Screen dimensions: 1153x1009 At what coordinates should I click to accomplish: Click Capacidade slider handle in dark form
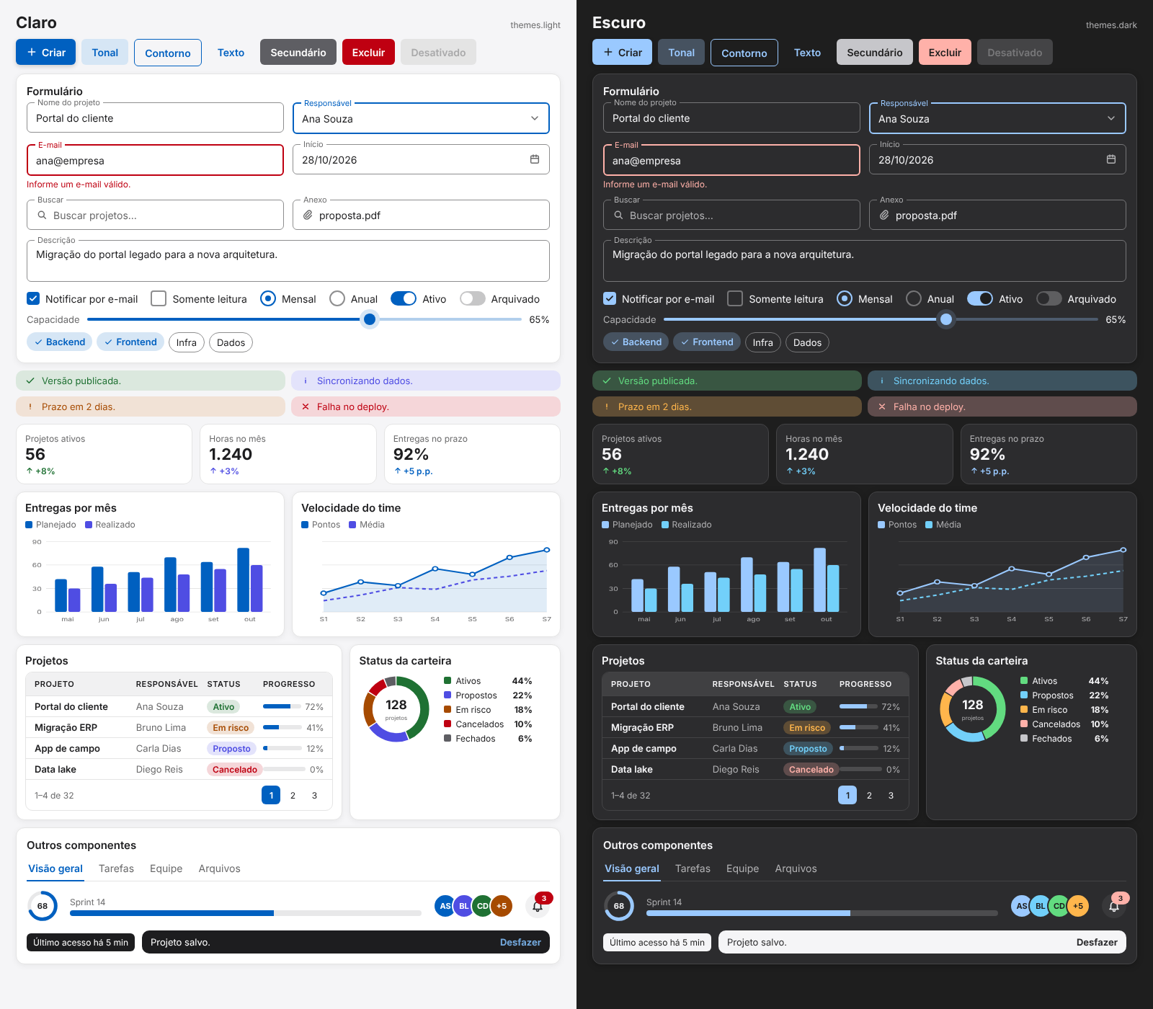pyautogui.click(x=946, y=319)
